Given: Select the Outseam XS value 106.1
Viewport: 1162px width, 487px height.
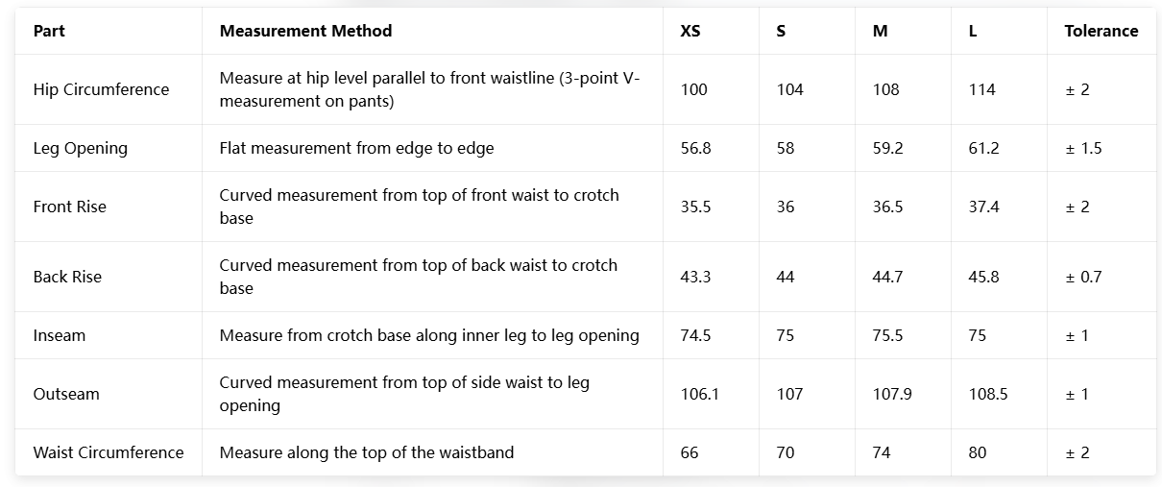Looking at the screenshot, I should [699, 394].
